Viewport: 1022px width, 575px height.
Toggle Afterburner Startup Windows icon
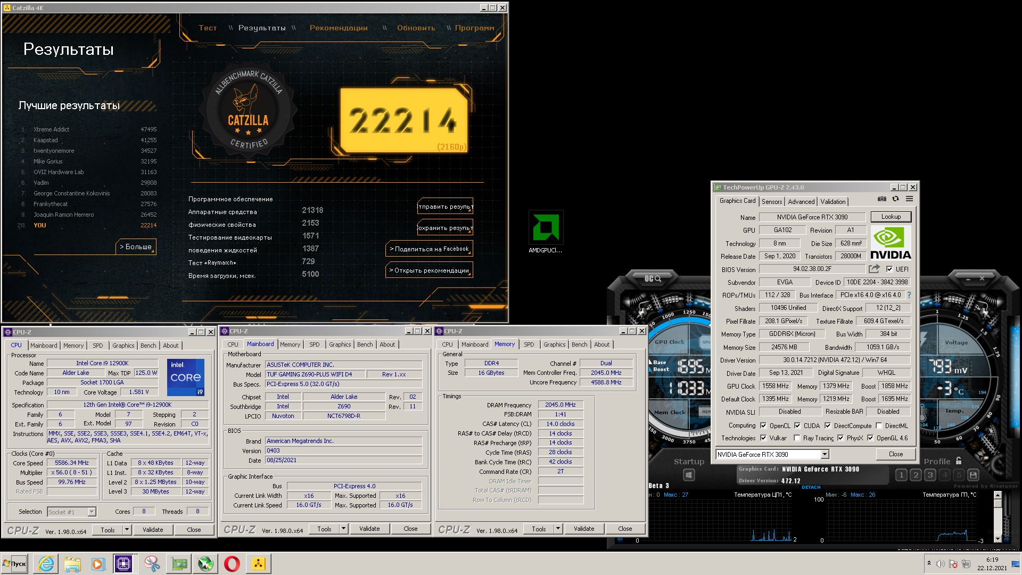(688, 475)
